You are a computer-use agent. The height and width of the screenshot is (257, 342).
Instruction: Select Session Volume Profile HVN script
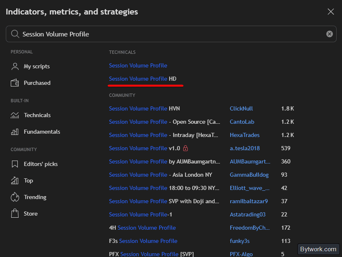pyautogui.click(x=144, y=108)
